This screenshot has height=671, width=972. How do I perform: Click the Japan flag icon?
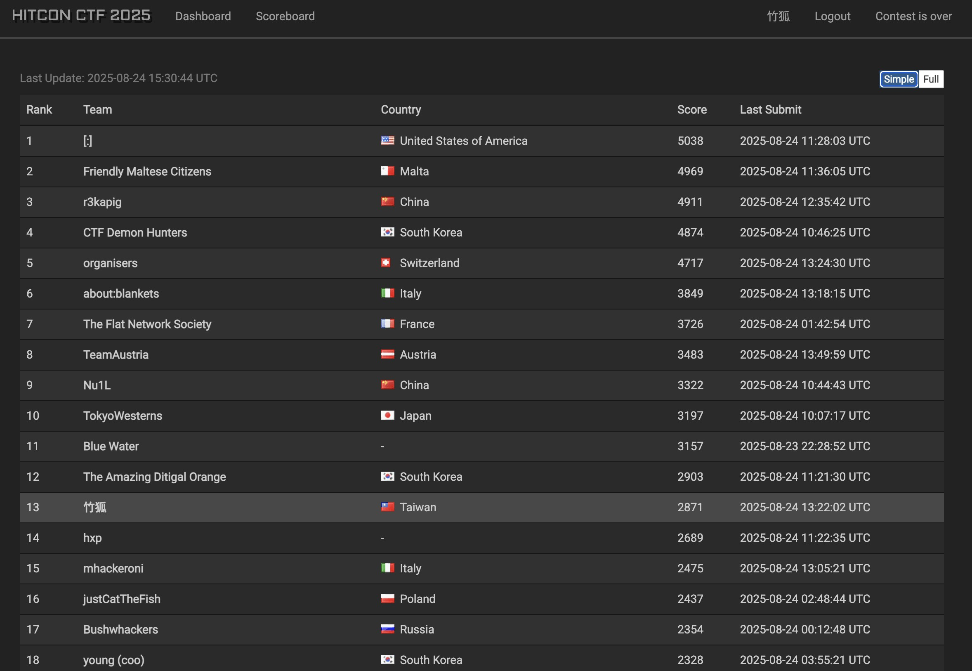(387, 416)
